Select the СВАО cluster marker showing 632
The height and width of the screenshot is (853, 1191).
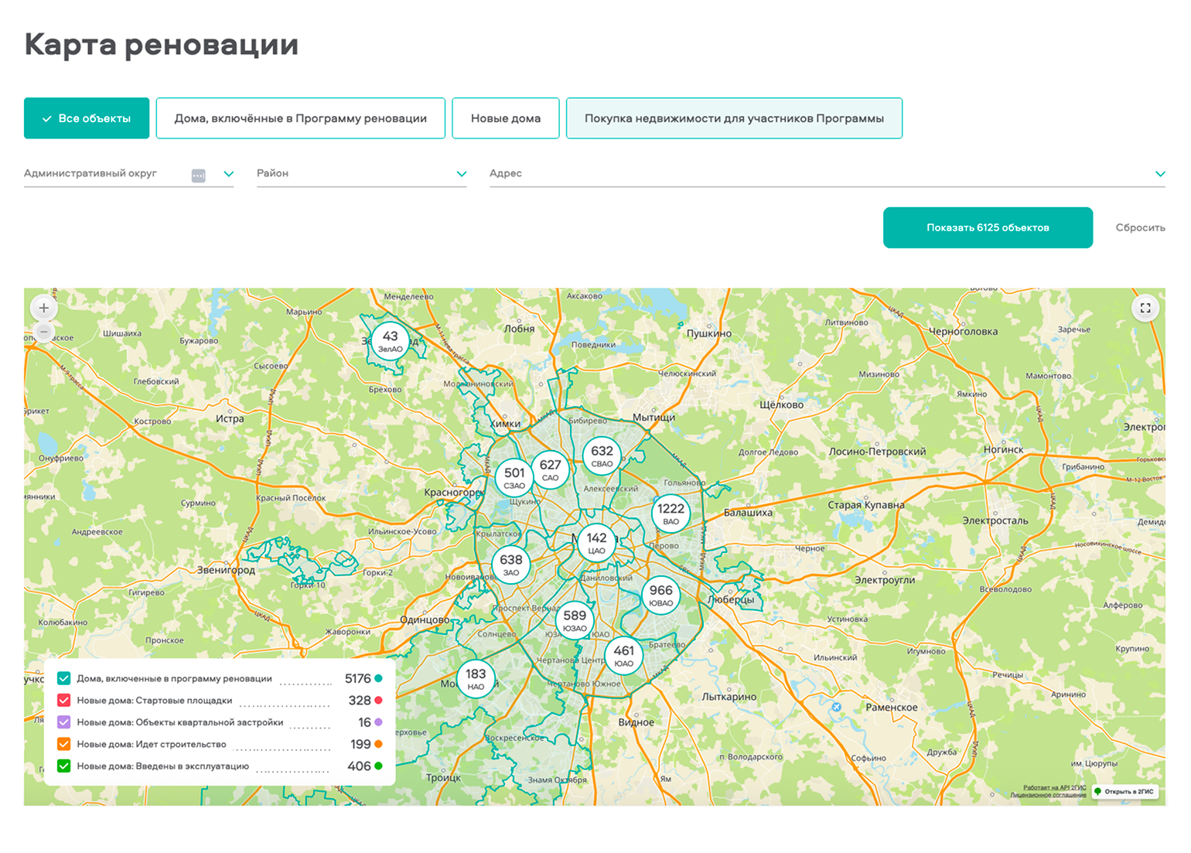tap(602, 456)
